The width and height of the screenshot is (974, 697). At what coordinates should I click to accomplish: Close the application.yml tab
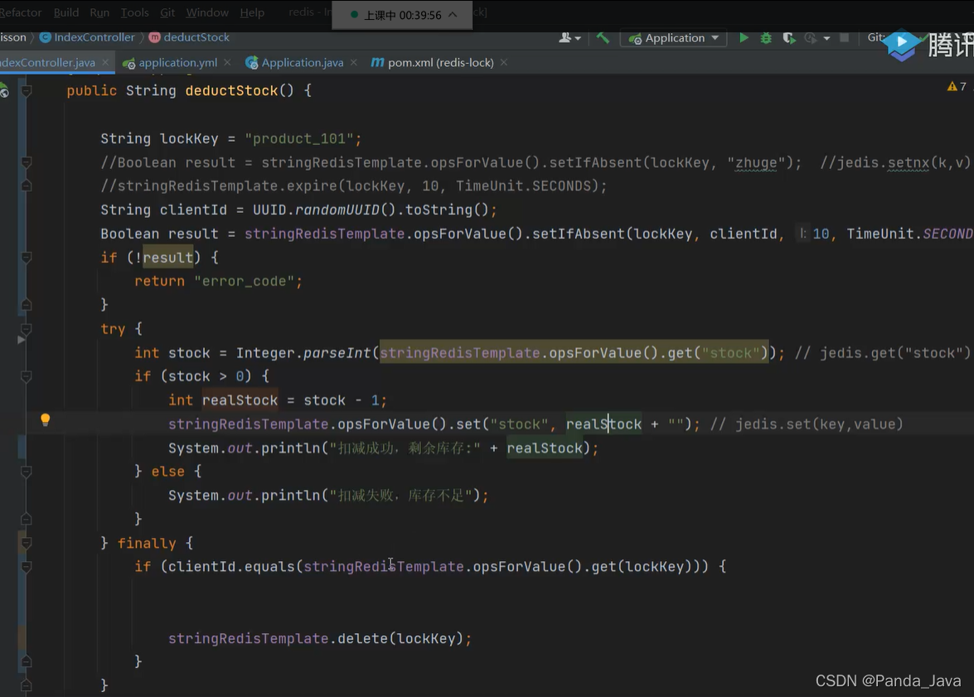click(x=227, y=62)
